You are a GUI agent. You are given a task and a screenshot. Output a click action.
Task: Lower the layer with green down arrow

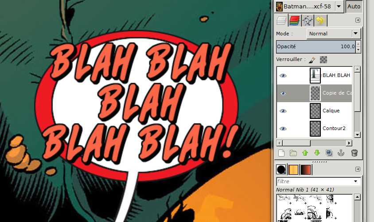317,153
